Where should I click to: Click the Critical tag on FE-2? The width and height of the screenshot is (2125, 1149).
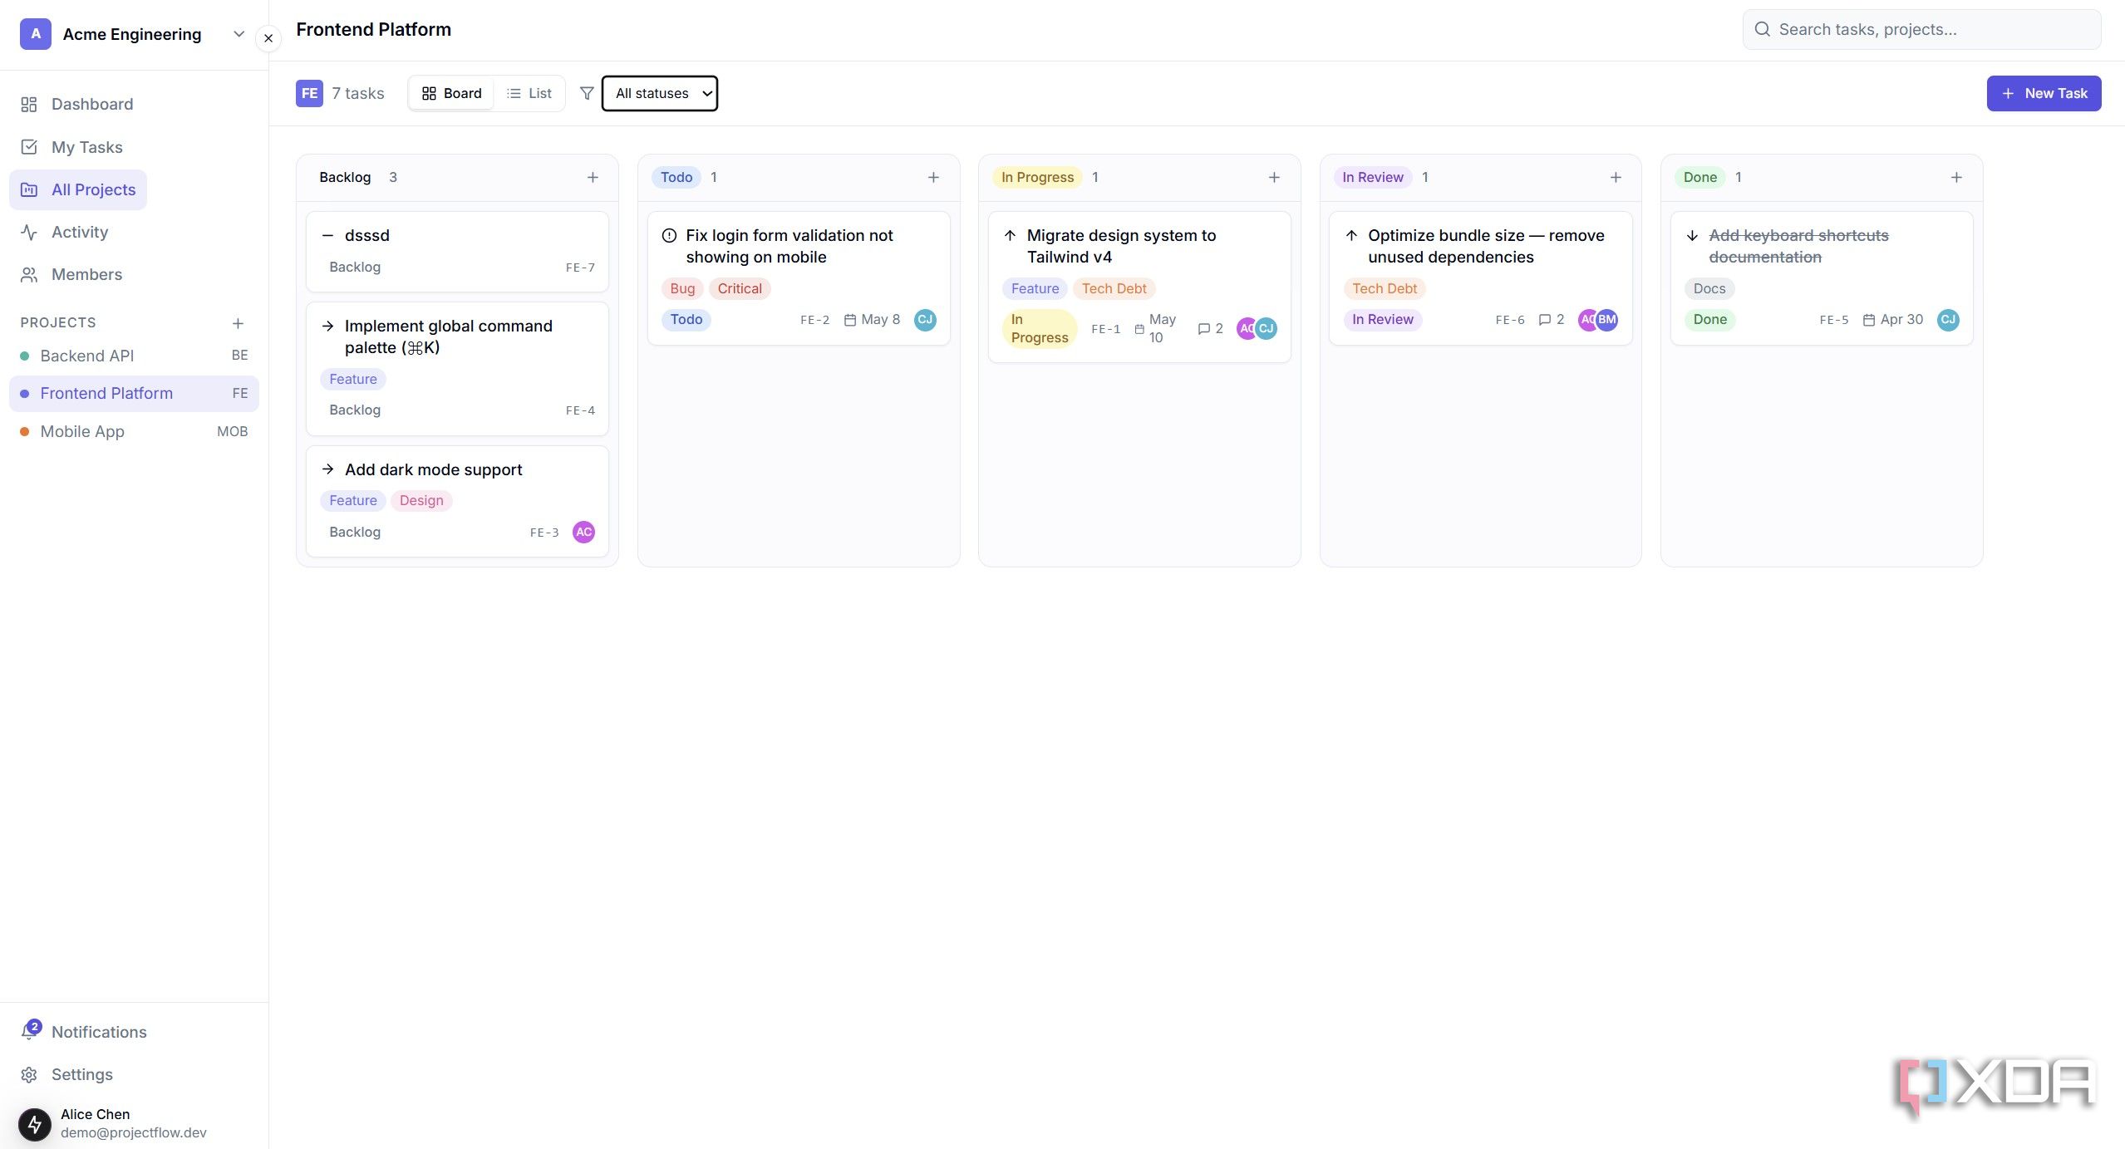point(740,288)
